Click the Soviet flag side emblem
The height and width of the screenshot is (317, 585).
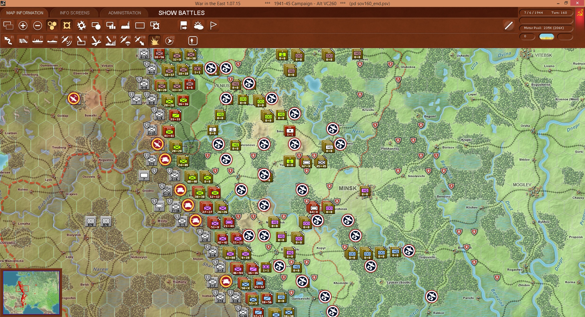tap(580, 13)
